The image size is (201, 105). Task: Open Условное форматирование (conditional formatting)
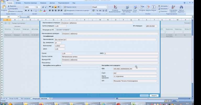(x=115, y=9)
